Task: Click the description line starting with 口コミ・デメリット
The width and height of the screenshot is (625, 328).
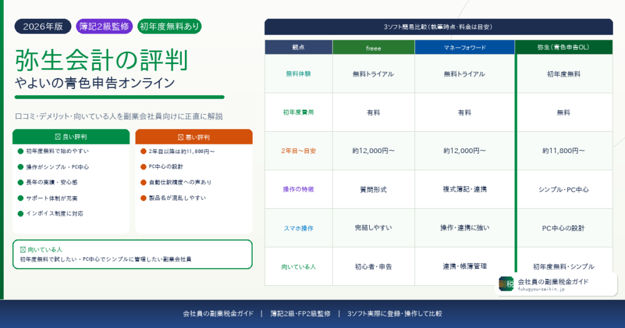Action: (x=119, y=116)
